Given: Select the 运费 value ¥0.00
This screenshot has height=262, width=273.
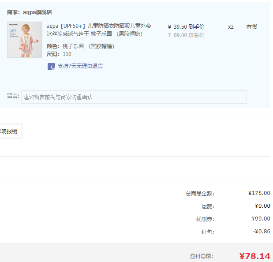Looking at the screenshot, I should 262,206.
